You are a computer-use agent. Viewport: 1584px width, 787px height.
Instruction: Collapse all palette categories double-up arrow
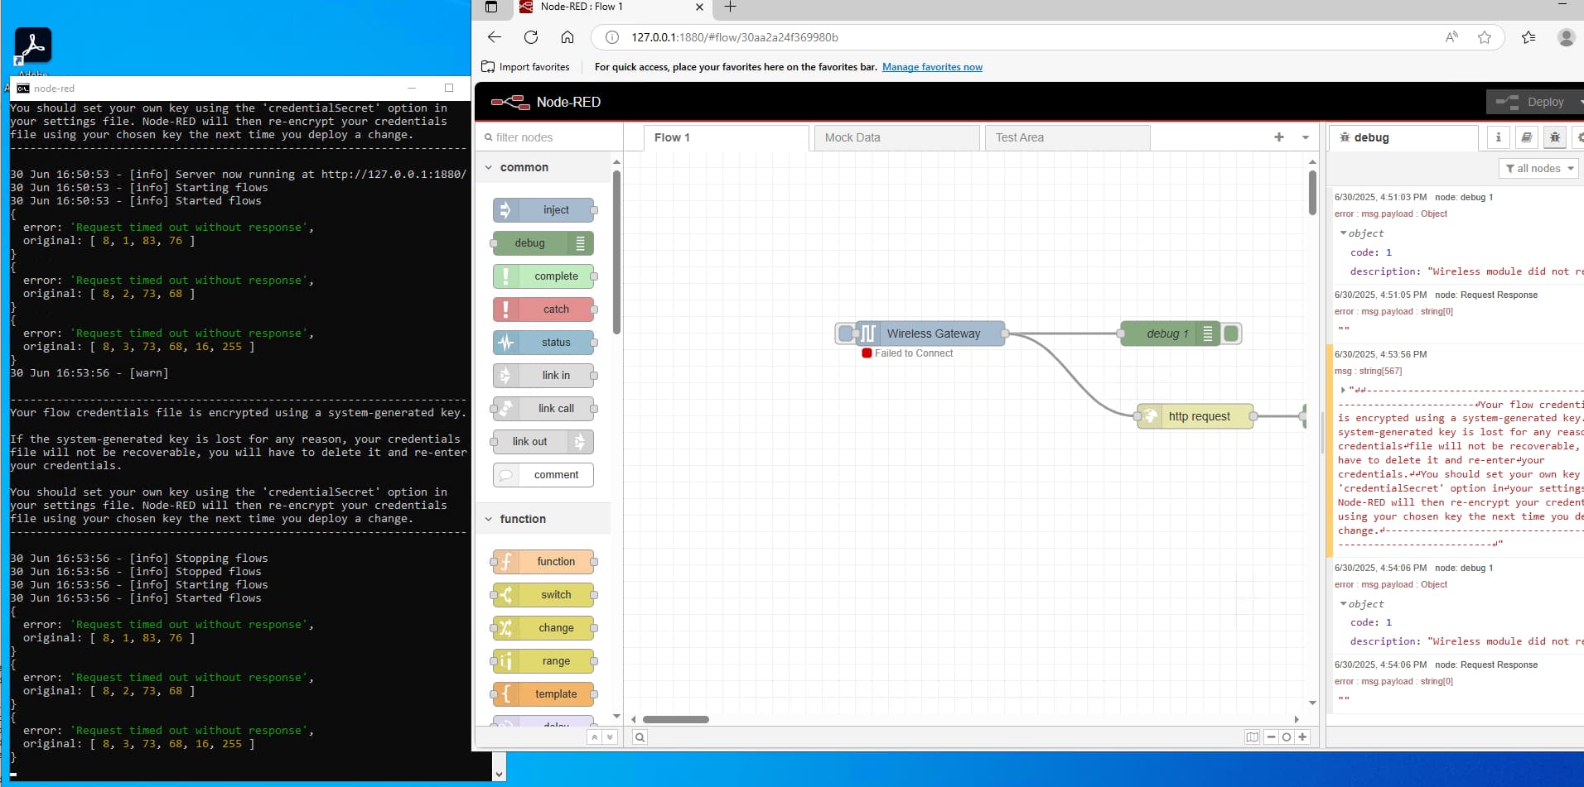(x=594, y=737)
